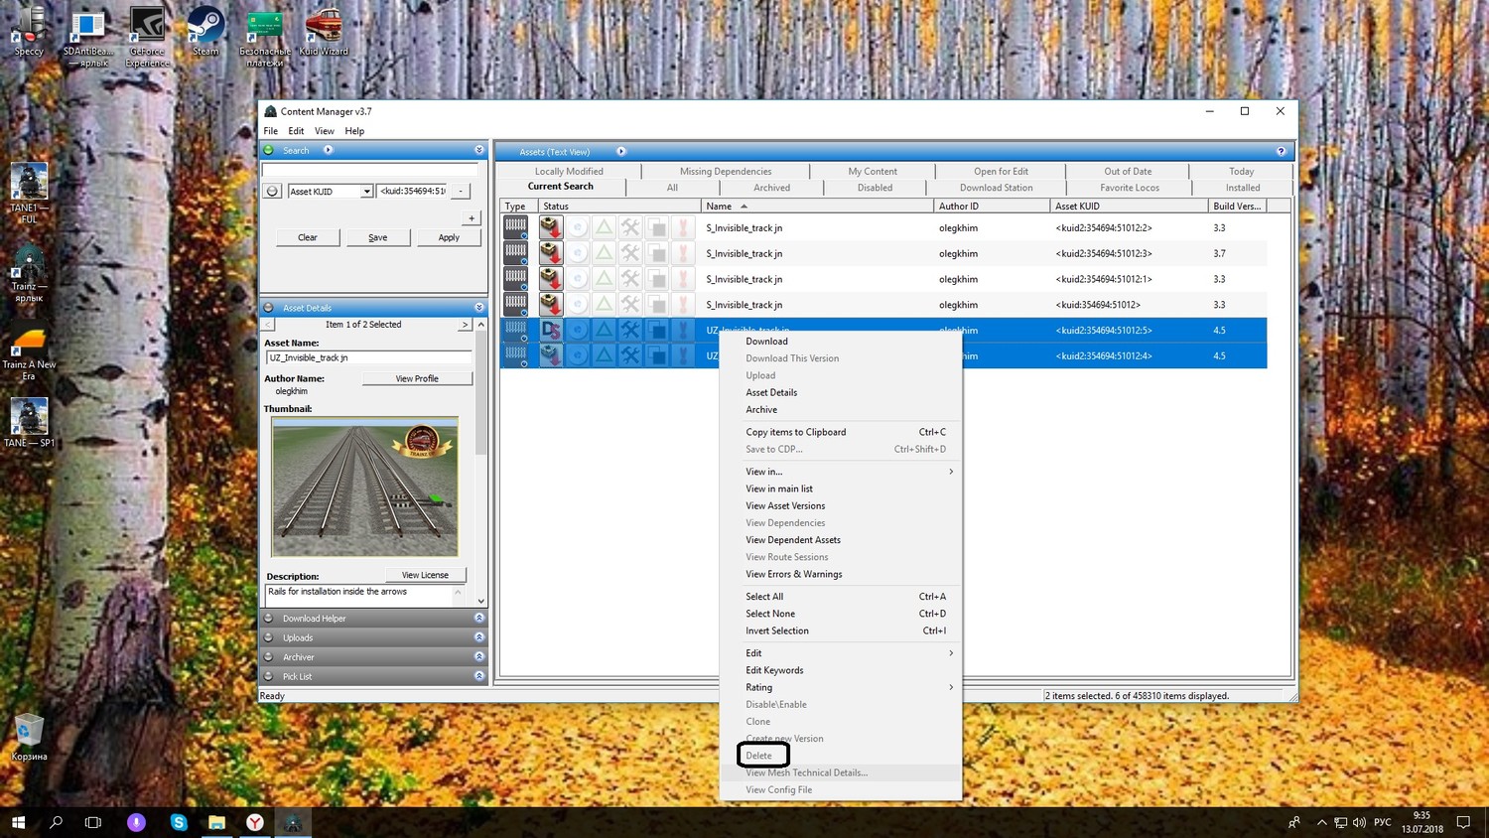The image size is (1489, 838).
Task: Choose View Dependent Assets from context menu
Action: [792, 540]
